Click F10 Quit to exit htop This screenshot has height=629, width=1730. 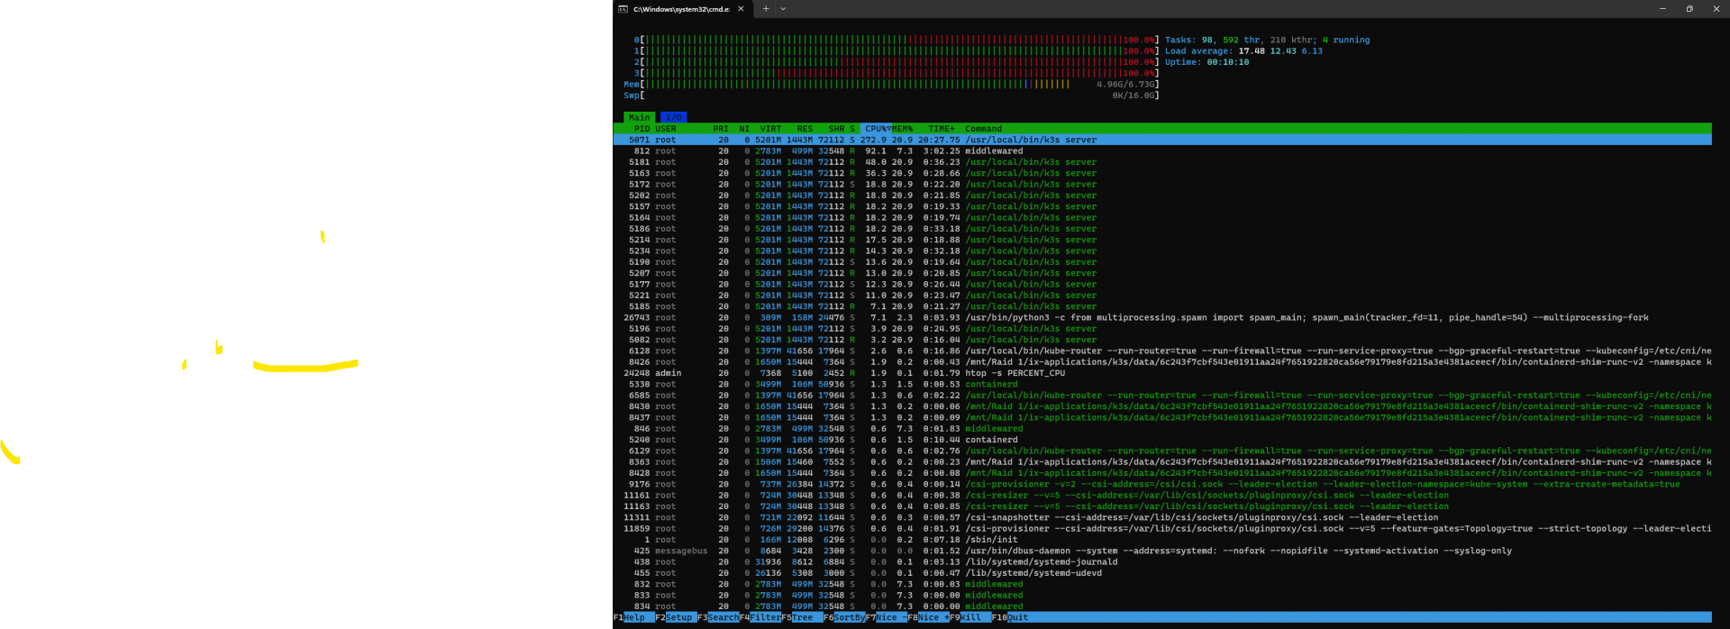click(1017, 617)
